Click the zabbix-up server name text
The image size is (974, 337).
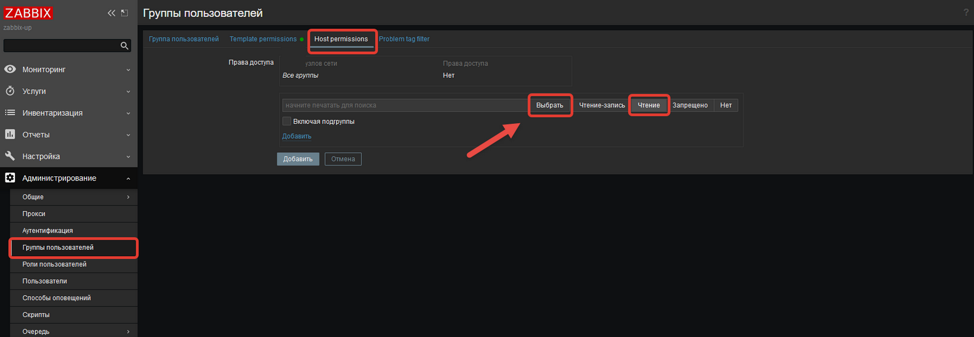tap(18, 28)
